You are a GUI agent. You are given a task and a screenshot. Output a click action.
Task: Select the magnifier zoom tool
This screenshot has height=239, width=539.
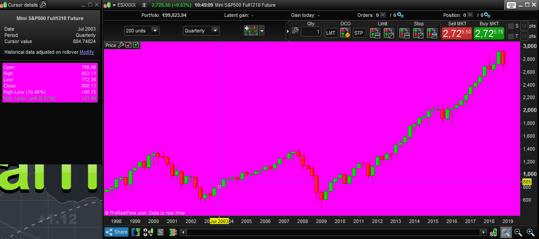(x=506, y=232)
